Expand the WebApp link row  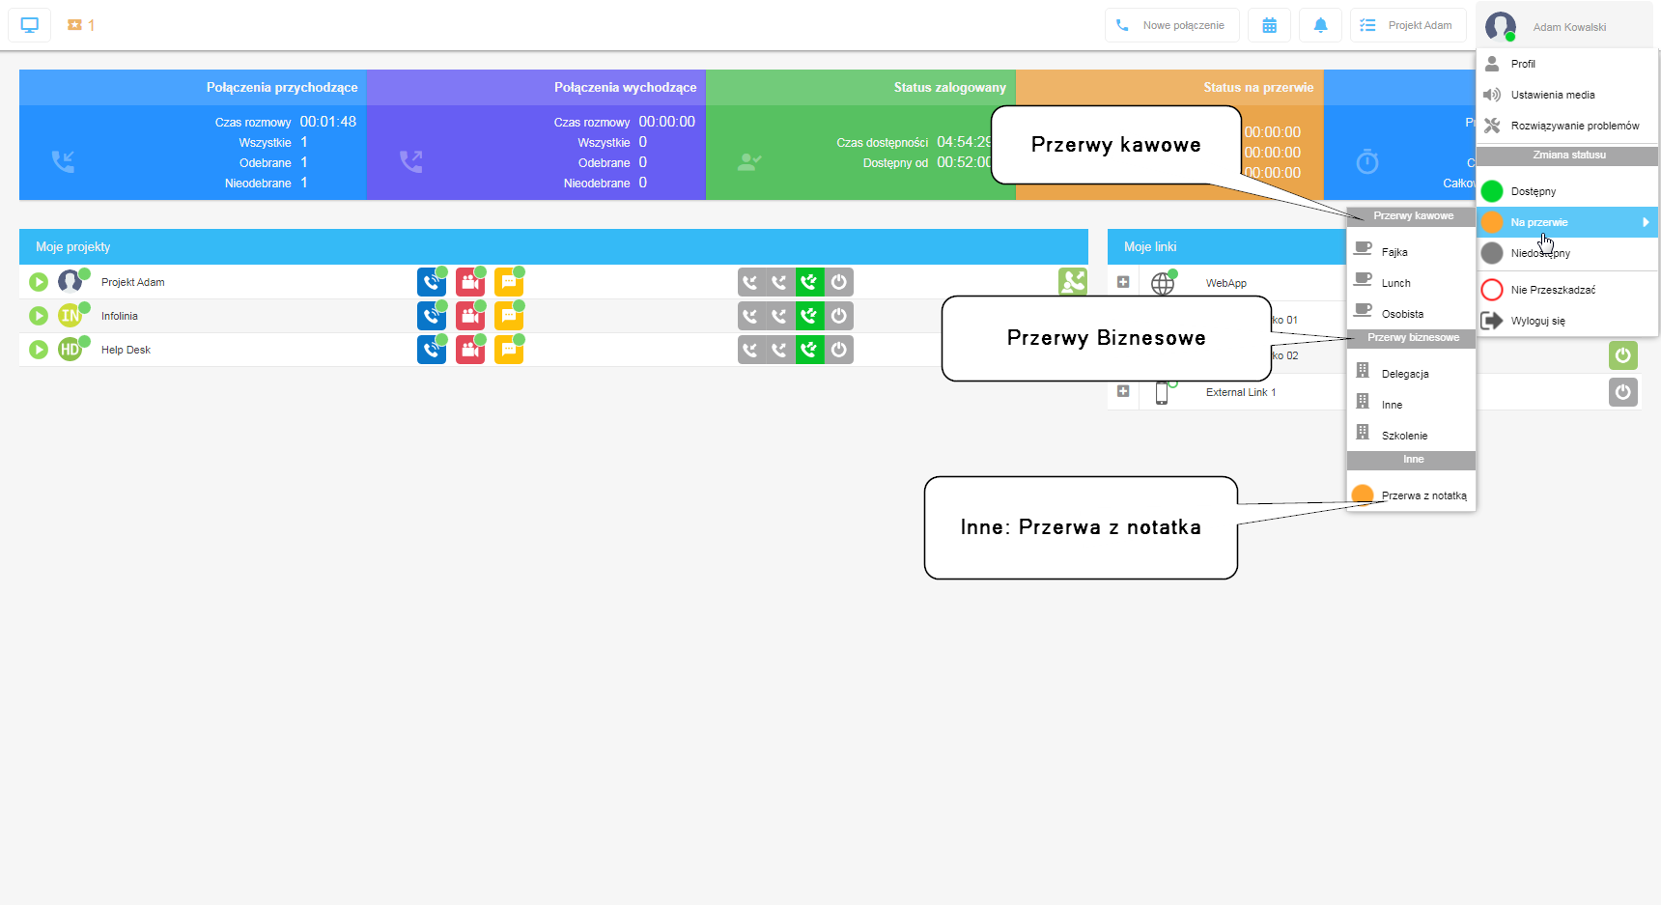point(1123,282)
